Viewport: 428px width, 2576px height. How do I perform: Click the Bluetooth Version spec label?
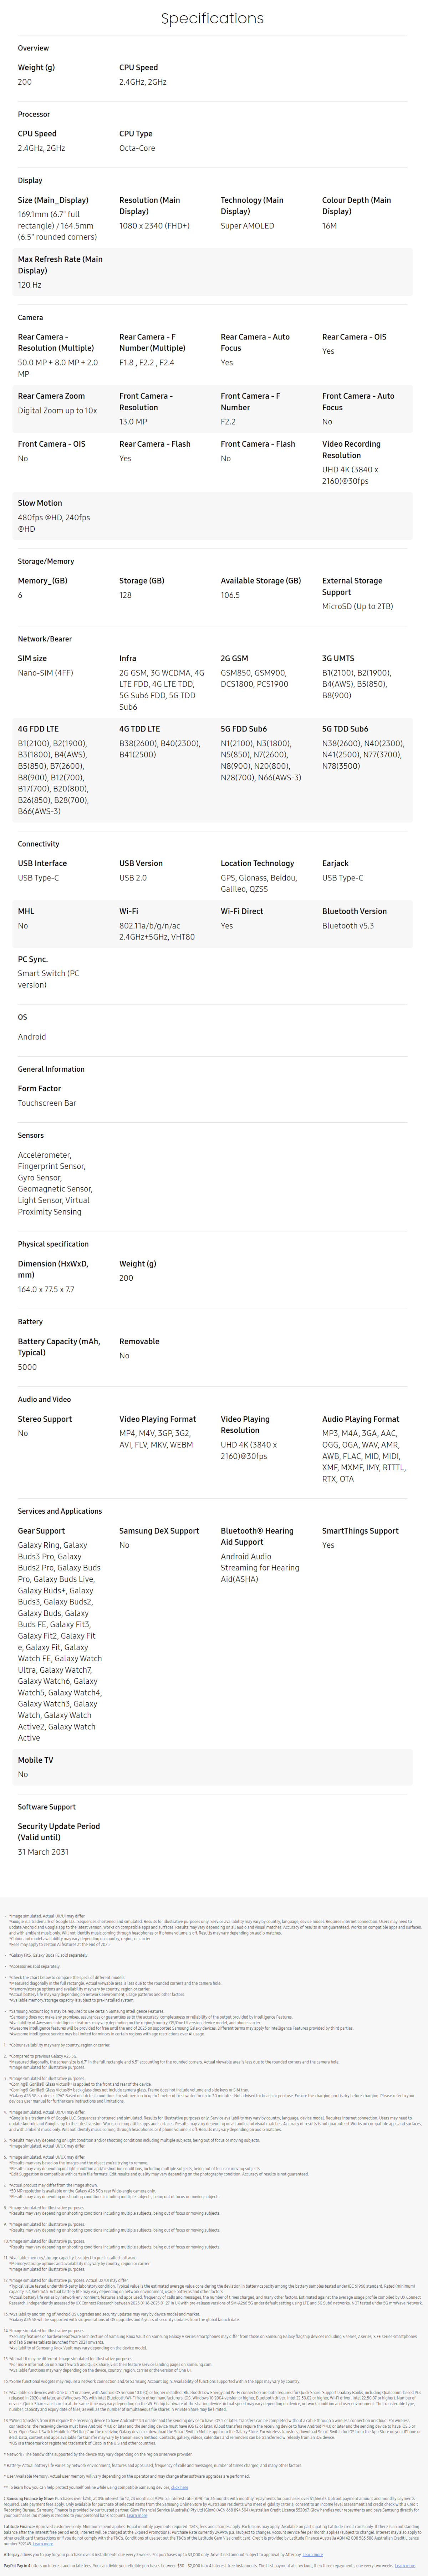(354, 911)
